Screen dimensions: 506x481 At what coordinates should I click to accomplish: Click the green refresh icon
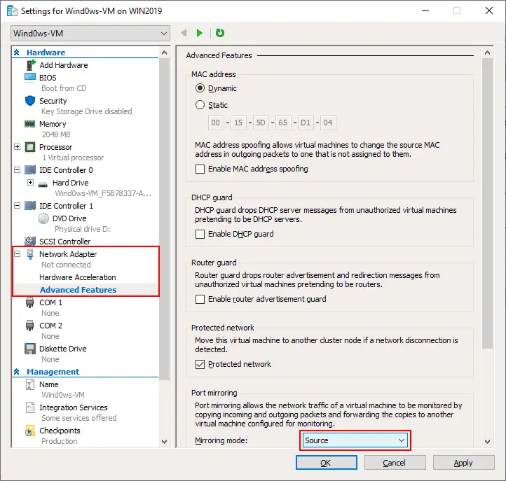(220, 33)
